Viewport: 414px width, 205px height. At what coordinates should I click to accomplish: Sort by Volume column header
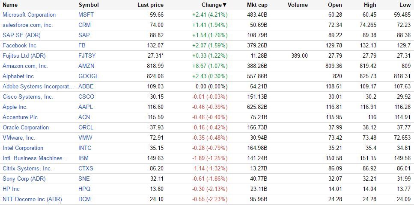[x=298, y=5]
